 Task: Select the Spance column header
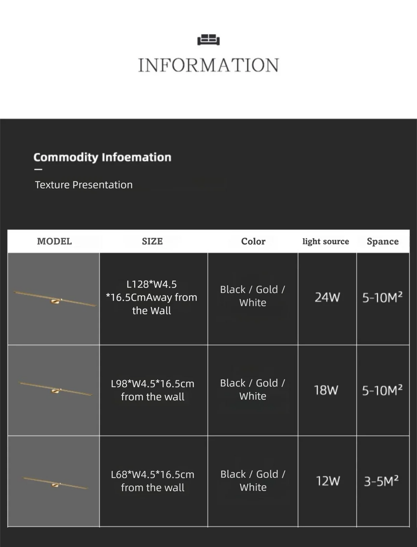[x=383, y=241]
